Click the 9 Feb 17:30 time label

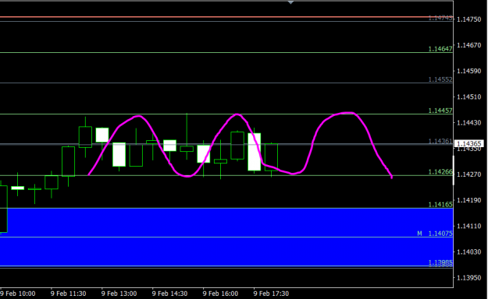click(271, 294)
